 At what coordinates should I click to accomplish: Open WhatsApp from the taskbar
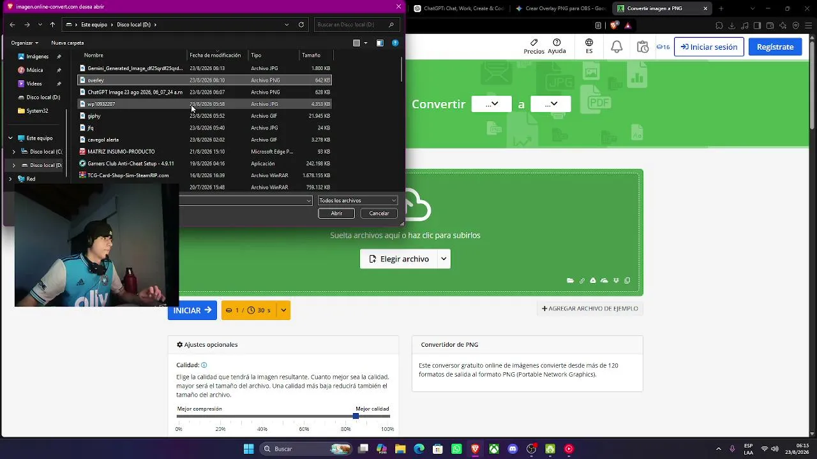pyautogui.click(x=456, y=449)
